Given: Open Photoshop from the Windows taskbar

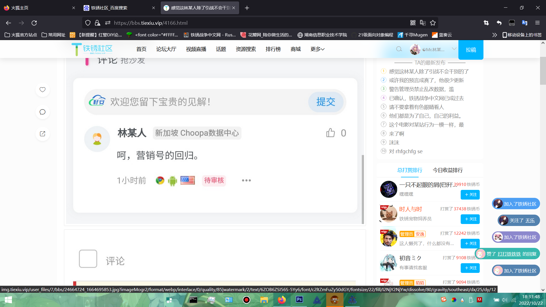Looking at the screenshot, I should (299, 300).
